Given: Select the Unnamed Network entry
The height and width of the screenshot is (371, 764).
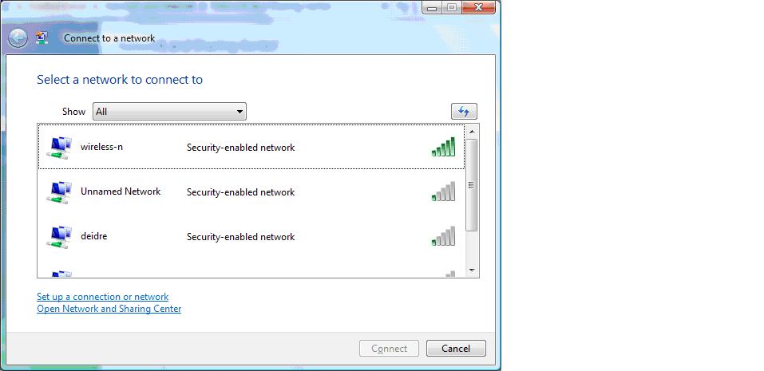Looking at the screenshot, I should [x=251, y=191].
